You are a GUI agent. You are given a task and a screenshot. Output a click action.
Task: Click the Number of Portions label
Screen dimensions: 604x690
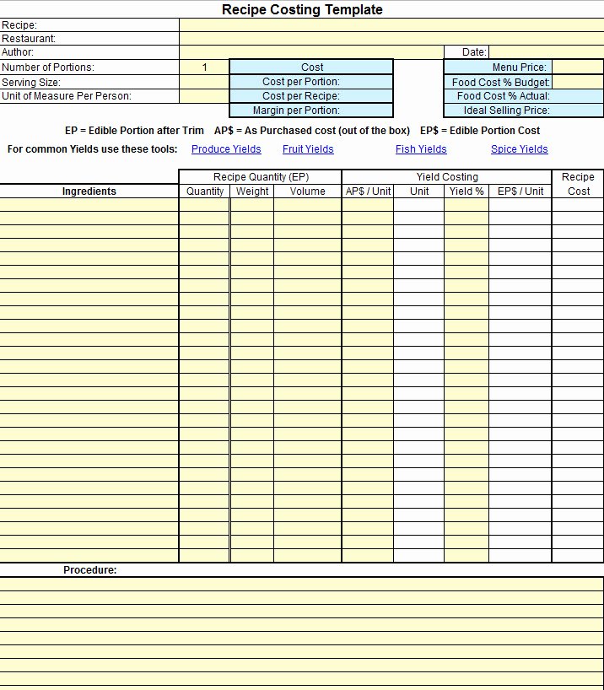click(48, 67)
